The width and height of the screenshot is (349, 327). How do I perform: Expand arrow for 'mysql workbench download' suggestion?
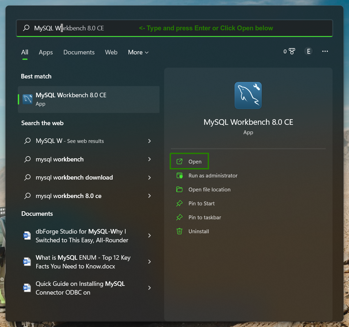149,177
